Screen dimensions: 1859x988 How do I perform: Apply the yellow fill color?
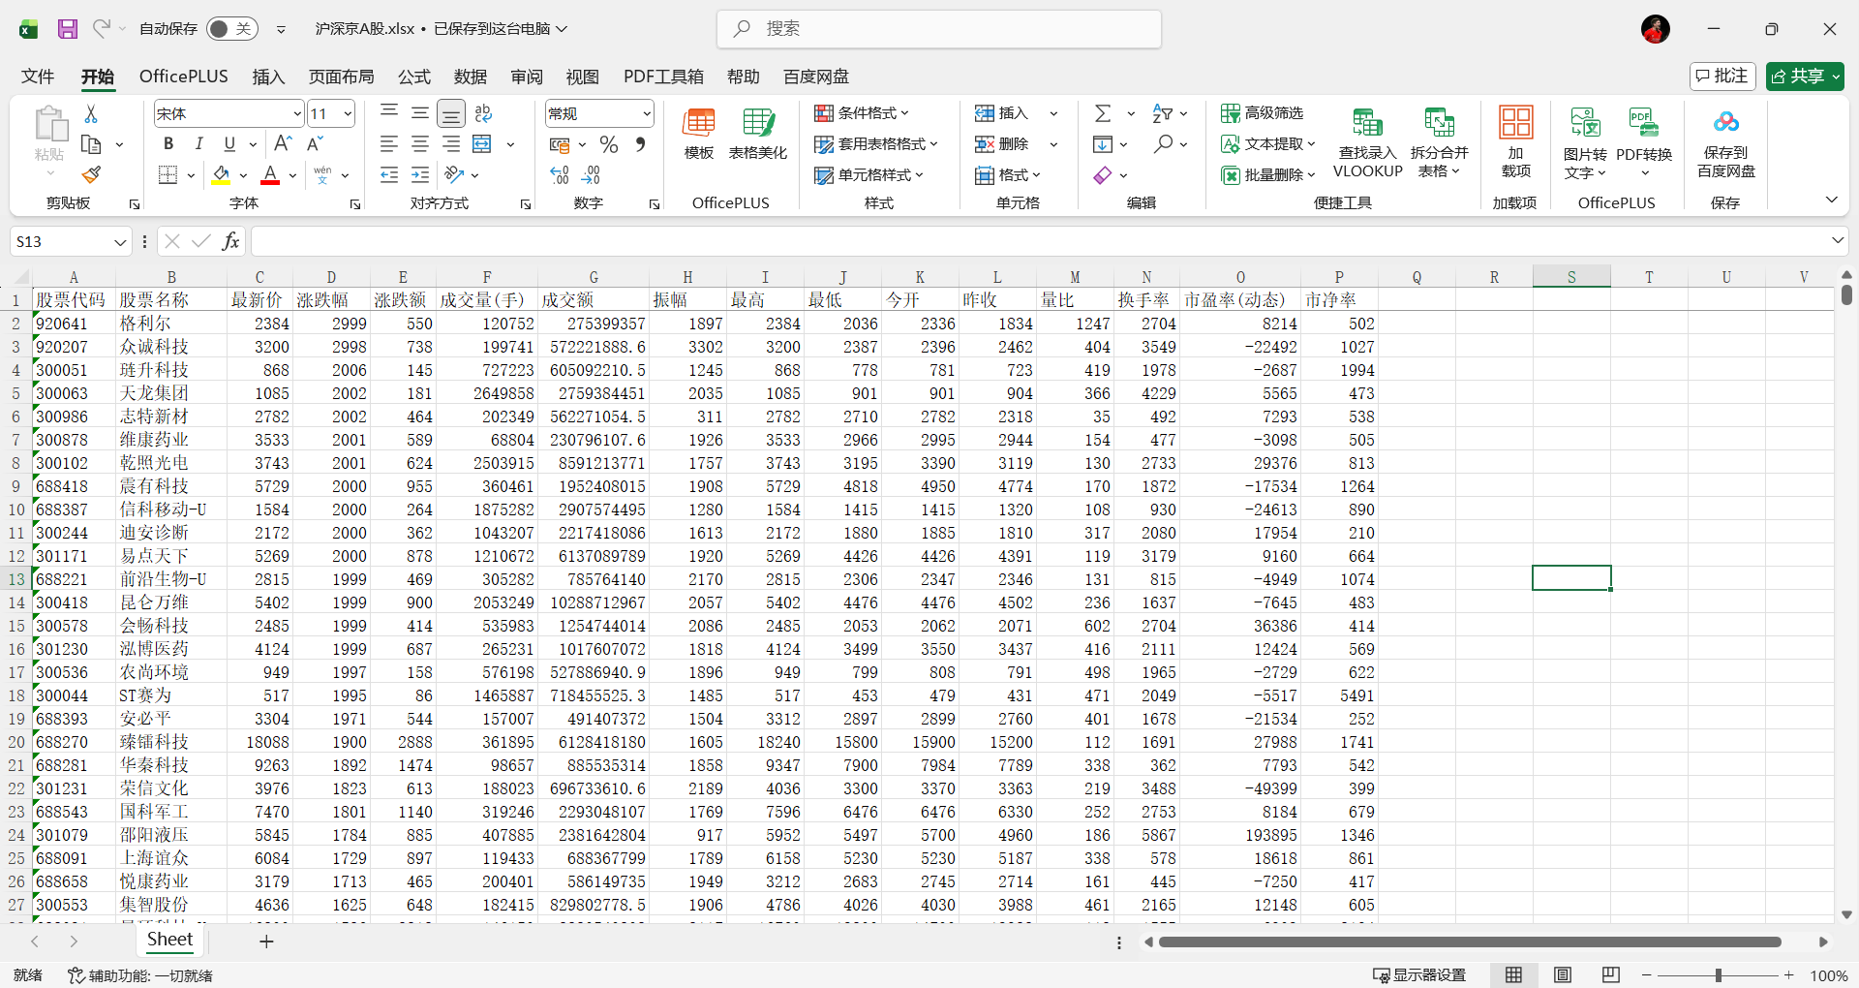[221, 175]
